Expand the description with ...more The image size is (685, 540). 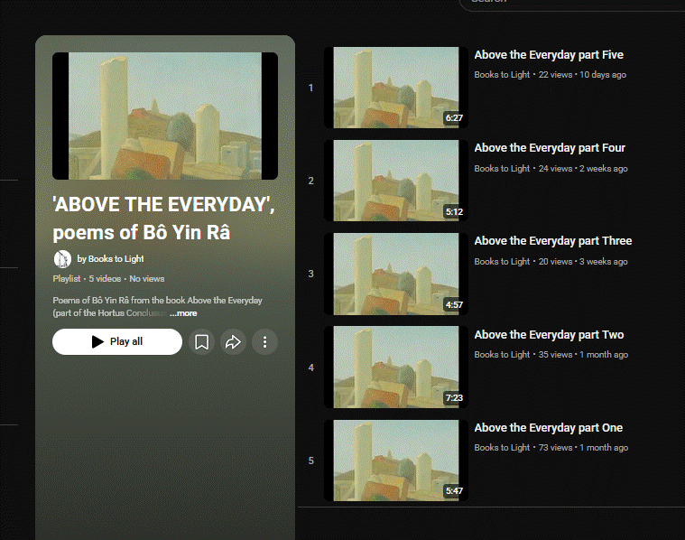pyautogui.click(x=183, y=313)
